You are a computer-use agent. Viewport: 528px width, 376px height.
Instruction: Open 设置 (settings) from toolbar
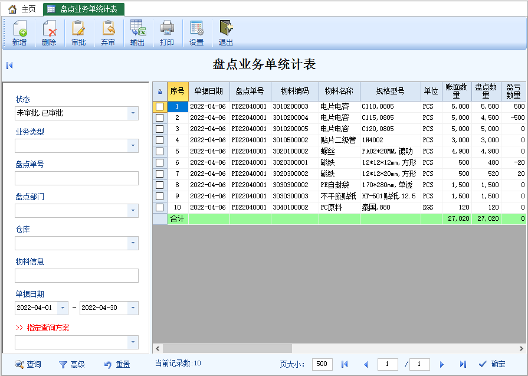click(196, 33)
